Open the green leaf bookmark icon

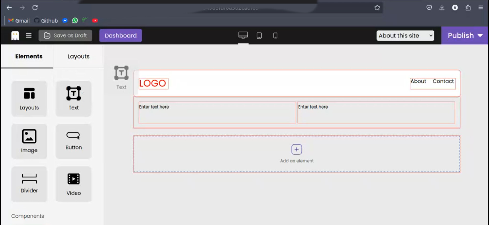click(x=85, y=20)
